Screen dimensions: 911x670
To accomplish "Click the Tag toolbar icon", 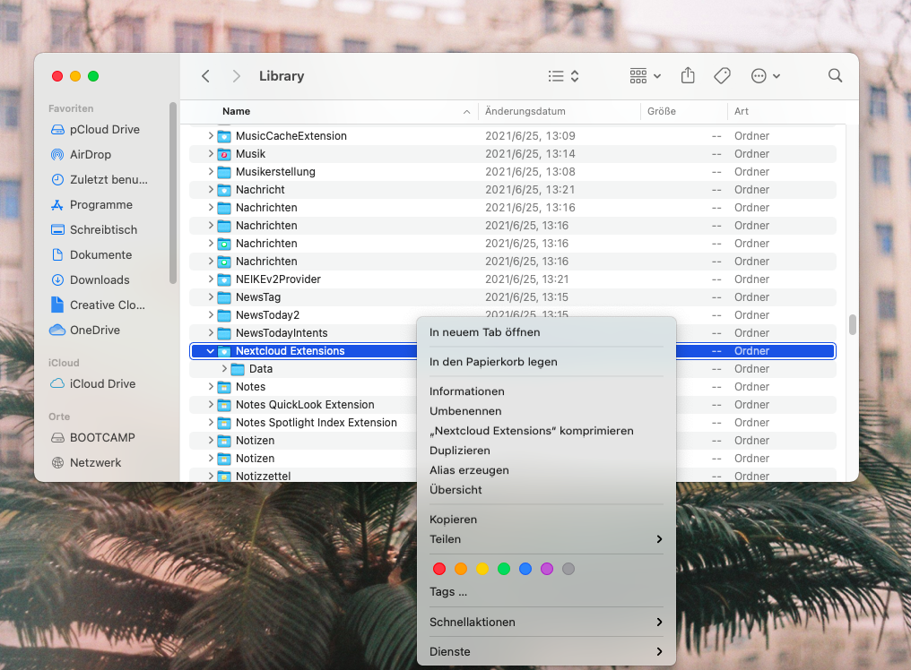I will 722,75.
